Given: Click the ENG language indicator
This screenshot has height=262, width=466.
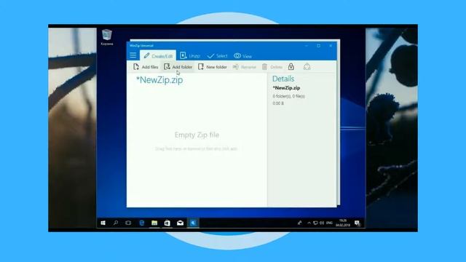Looking at the screenshot, I should click(x=329, y=223).
